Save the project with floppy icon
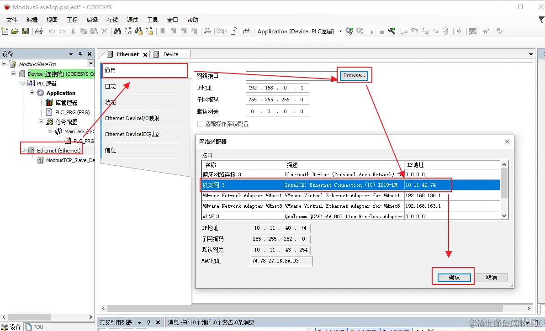 [x=26, y=31]
